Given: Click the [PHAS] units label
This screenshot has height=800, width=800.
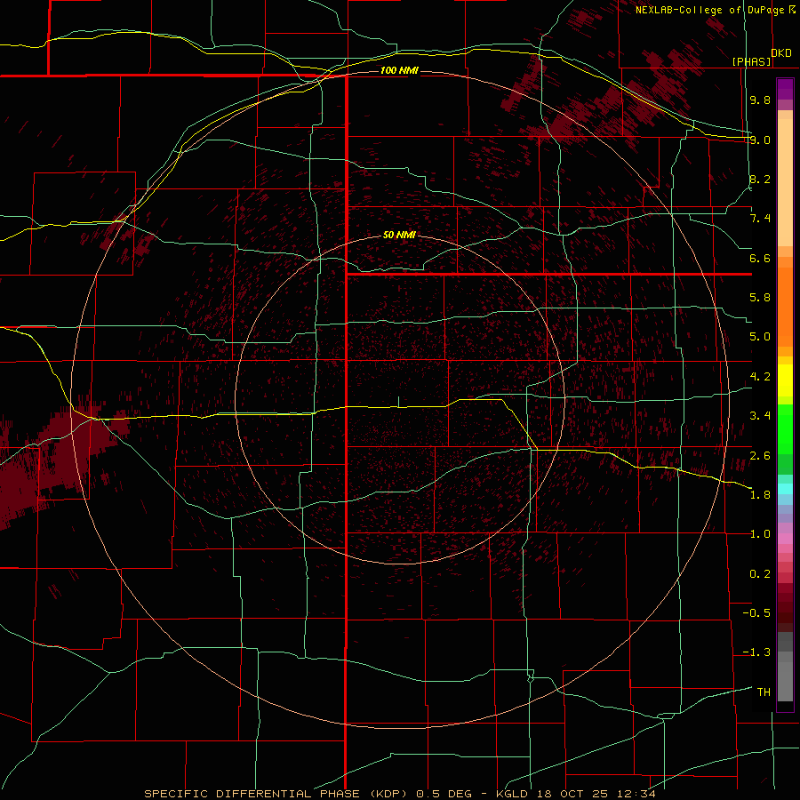Looking at the screenshot, I should (751, 61).
